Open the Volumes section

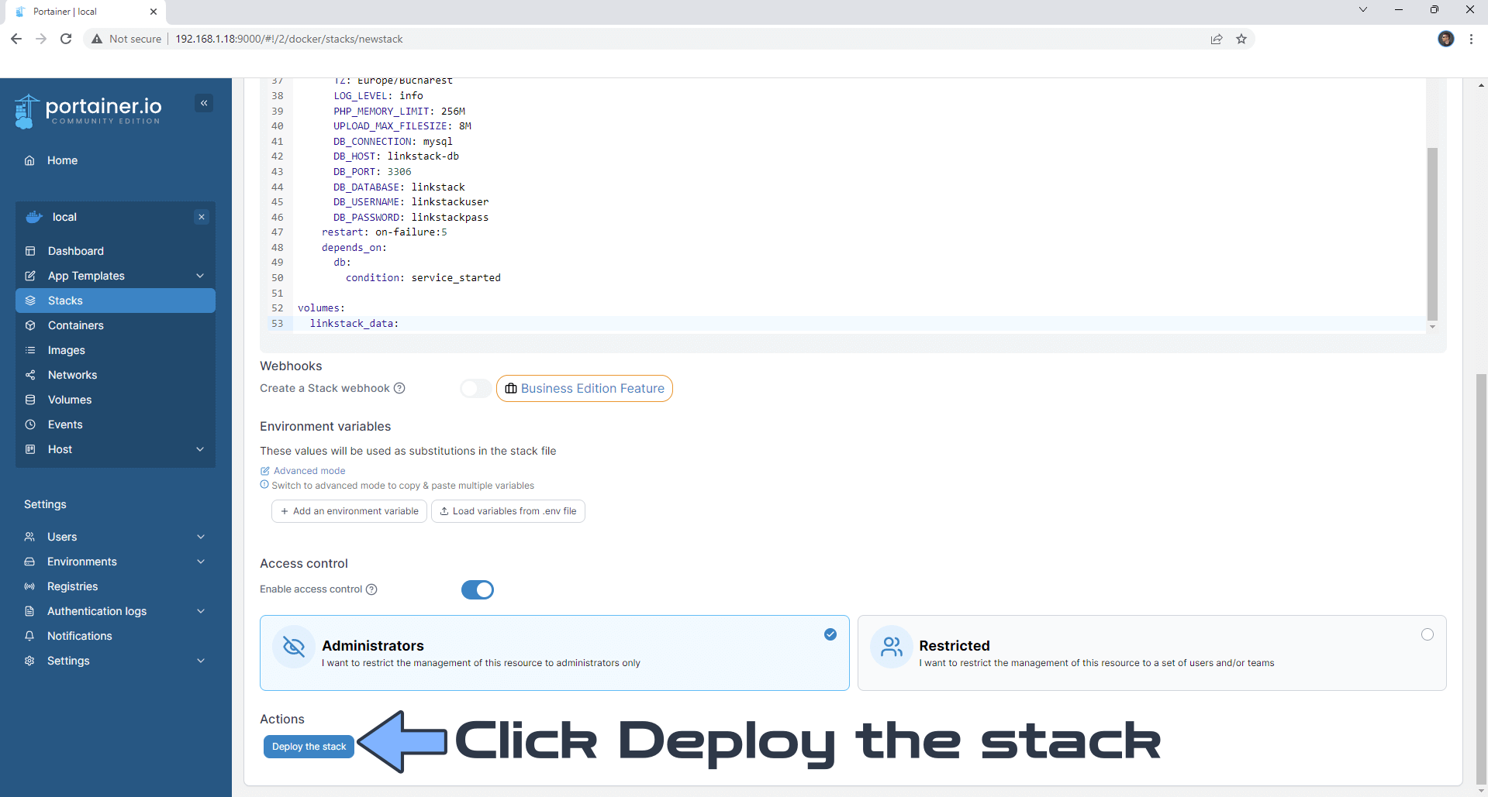[x=68, y=400]
